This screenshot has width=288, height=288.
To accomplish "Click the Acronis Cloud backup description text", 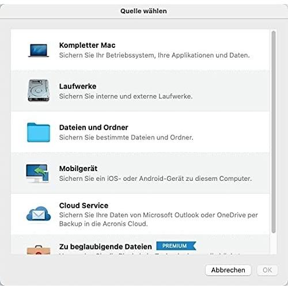I will point(158,219).
